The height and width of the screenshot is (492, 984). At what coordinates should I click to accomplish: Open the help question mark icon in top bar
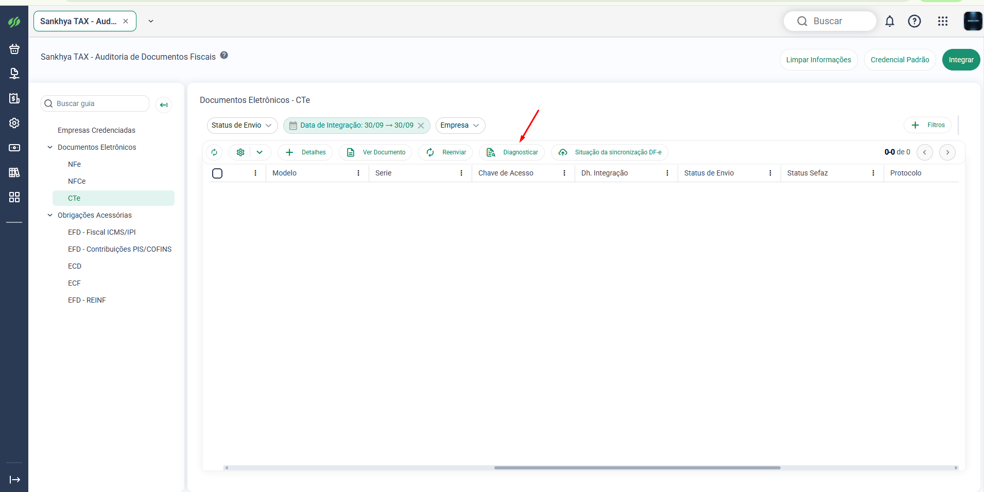click(914, 21)
